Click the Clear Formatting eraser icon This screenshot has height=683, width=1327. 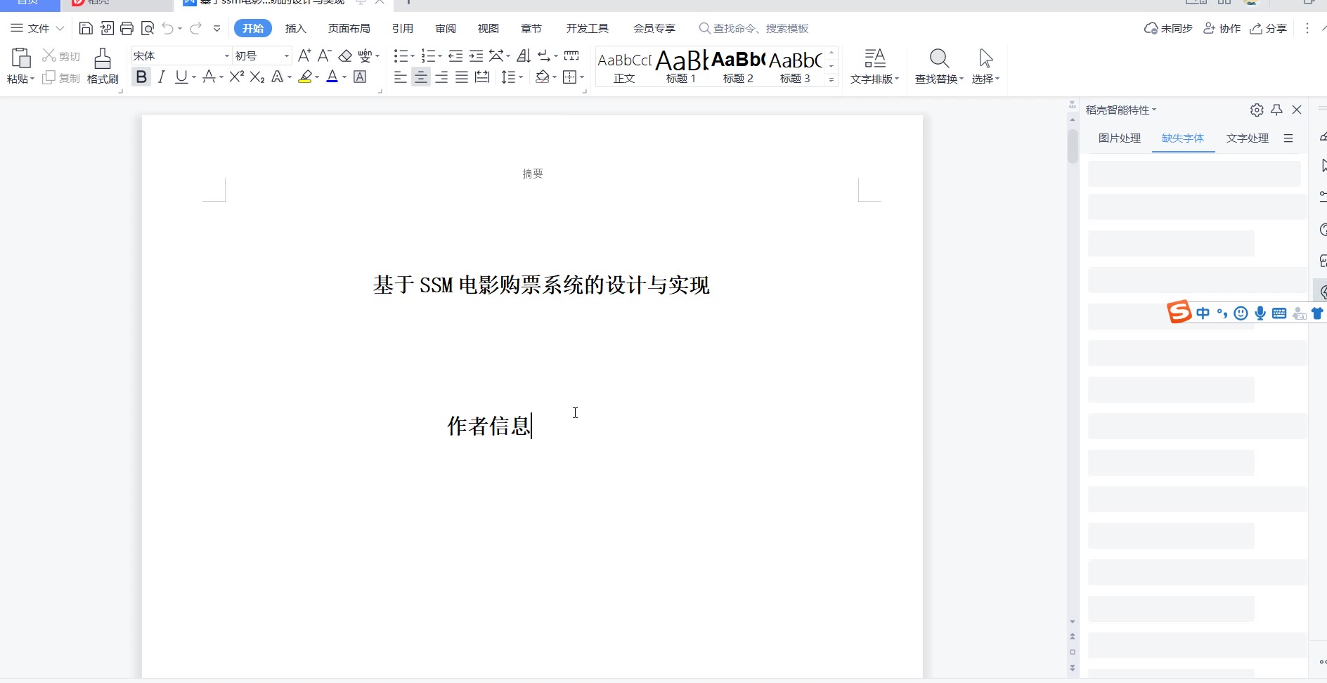pos(345,56)
